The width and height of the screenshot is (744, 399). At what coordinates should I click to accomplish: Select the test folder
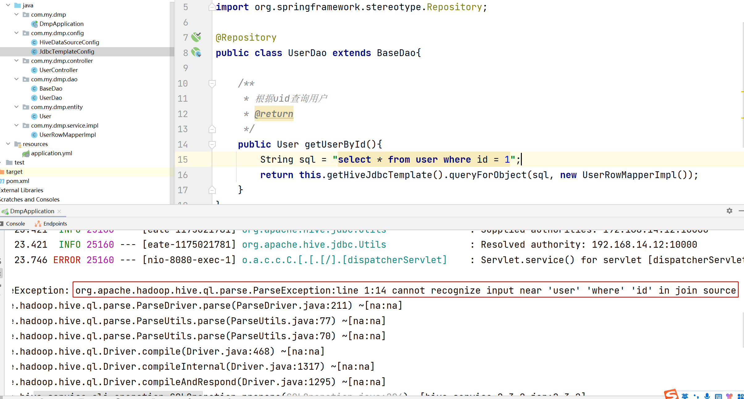19,162
